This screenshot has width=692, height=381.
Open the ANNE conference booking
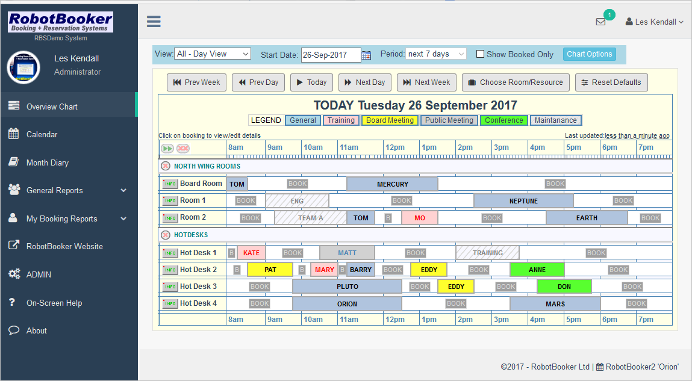(537, 270)
